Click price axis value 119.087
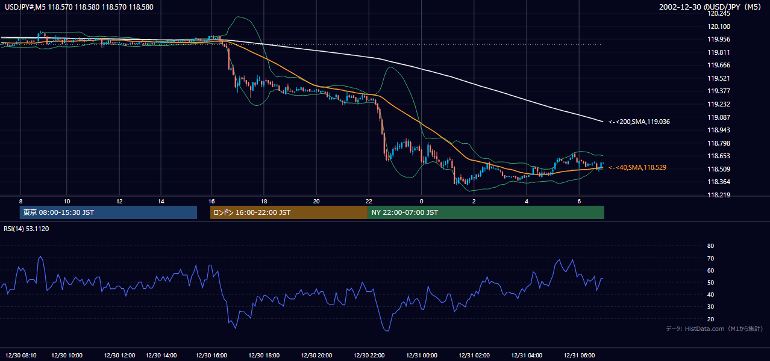This screenshot has height=361, width=770. 719,117
